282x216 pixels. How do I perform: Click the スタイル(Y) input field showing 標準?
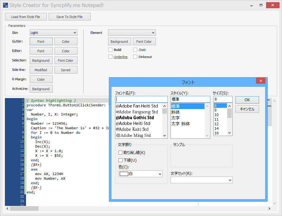click(190, 99)
